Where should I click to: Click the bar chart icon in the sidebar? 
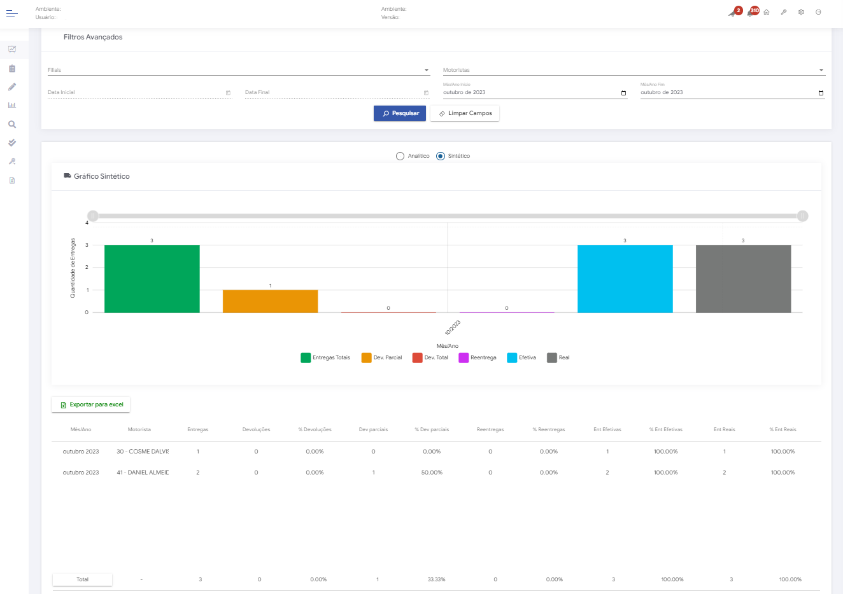(11, 106)
